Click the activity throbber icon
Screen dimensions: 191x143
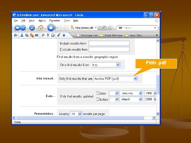click(157, 21)
